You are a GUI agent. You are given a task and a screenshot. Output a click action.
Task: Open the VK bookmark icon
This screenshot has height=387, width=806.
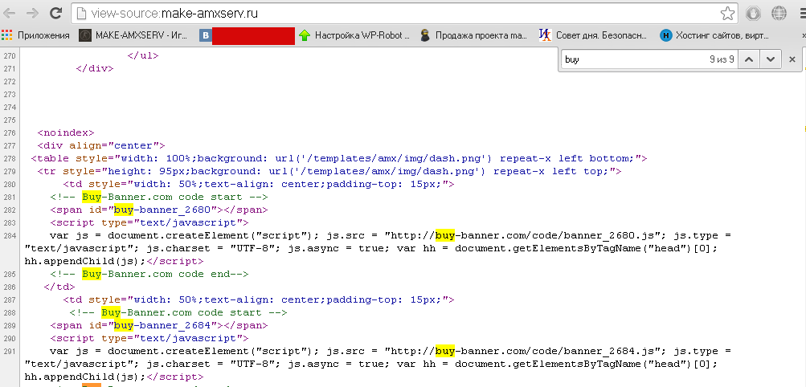click(205, 35)
